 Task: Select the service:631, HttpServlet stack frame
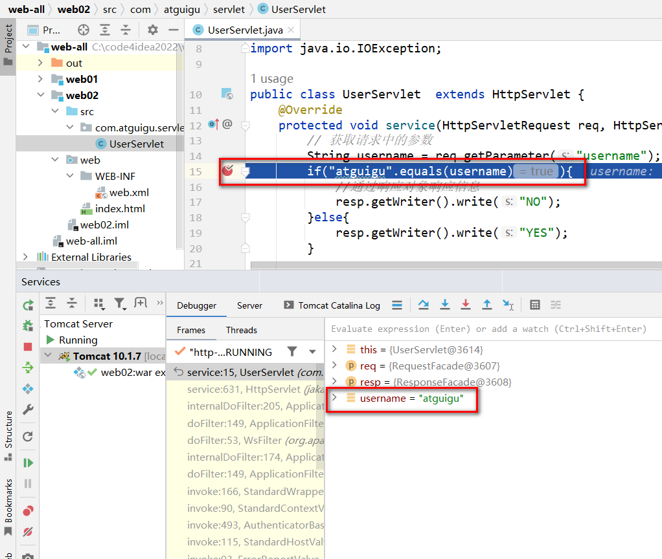tap(245, 389)
